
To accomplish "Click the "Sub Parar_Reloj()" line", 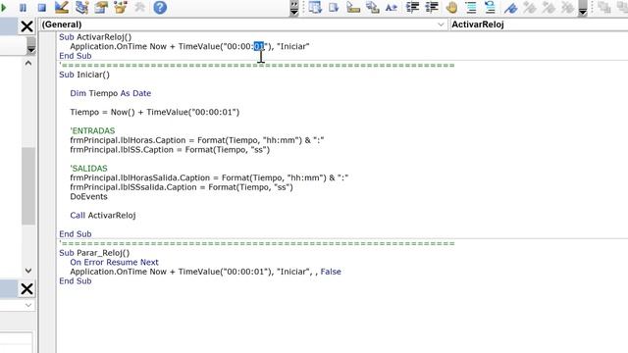I will click(x=94, y=253).
